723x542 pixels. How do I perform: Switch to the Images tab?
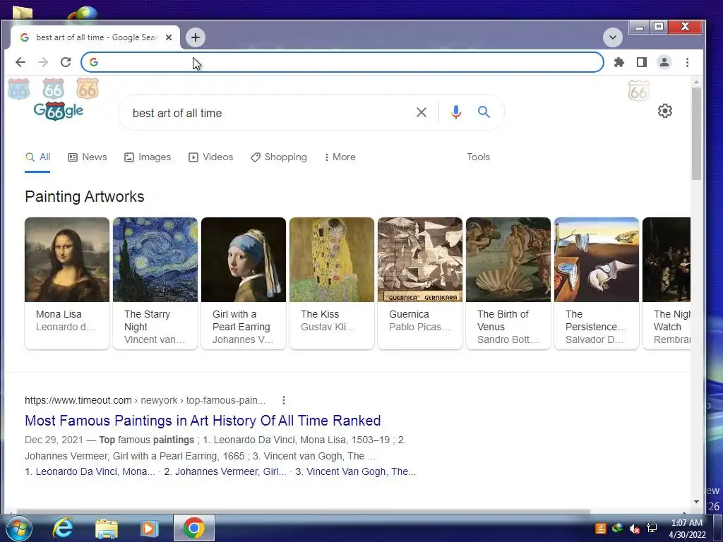click(148, 157)
